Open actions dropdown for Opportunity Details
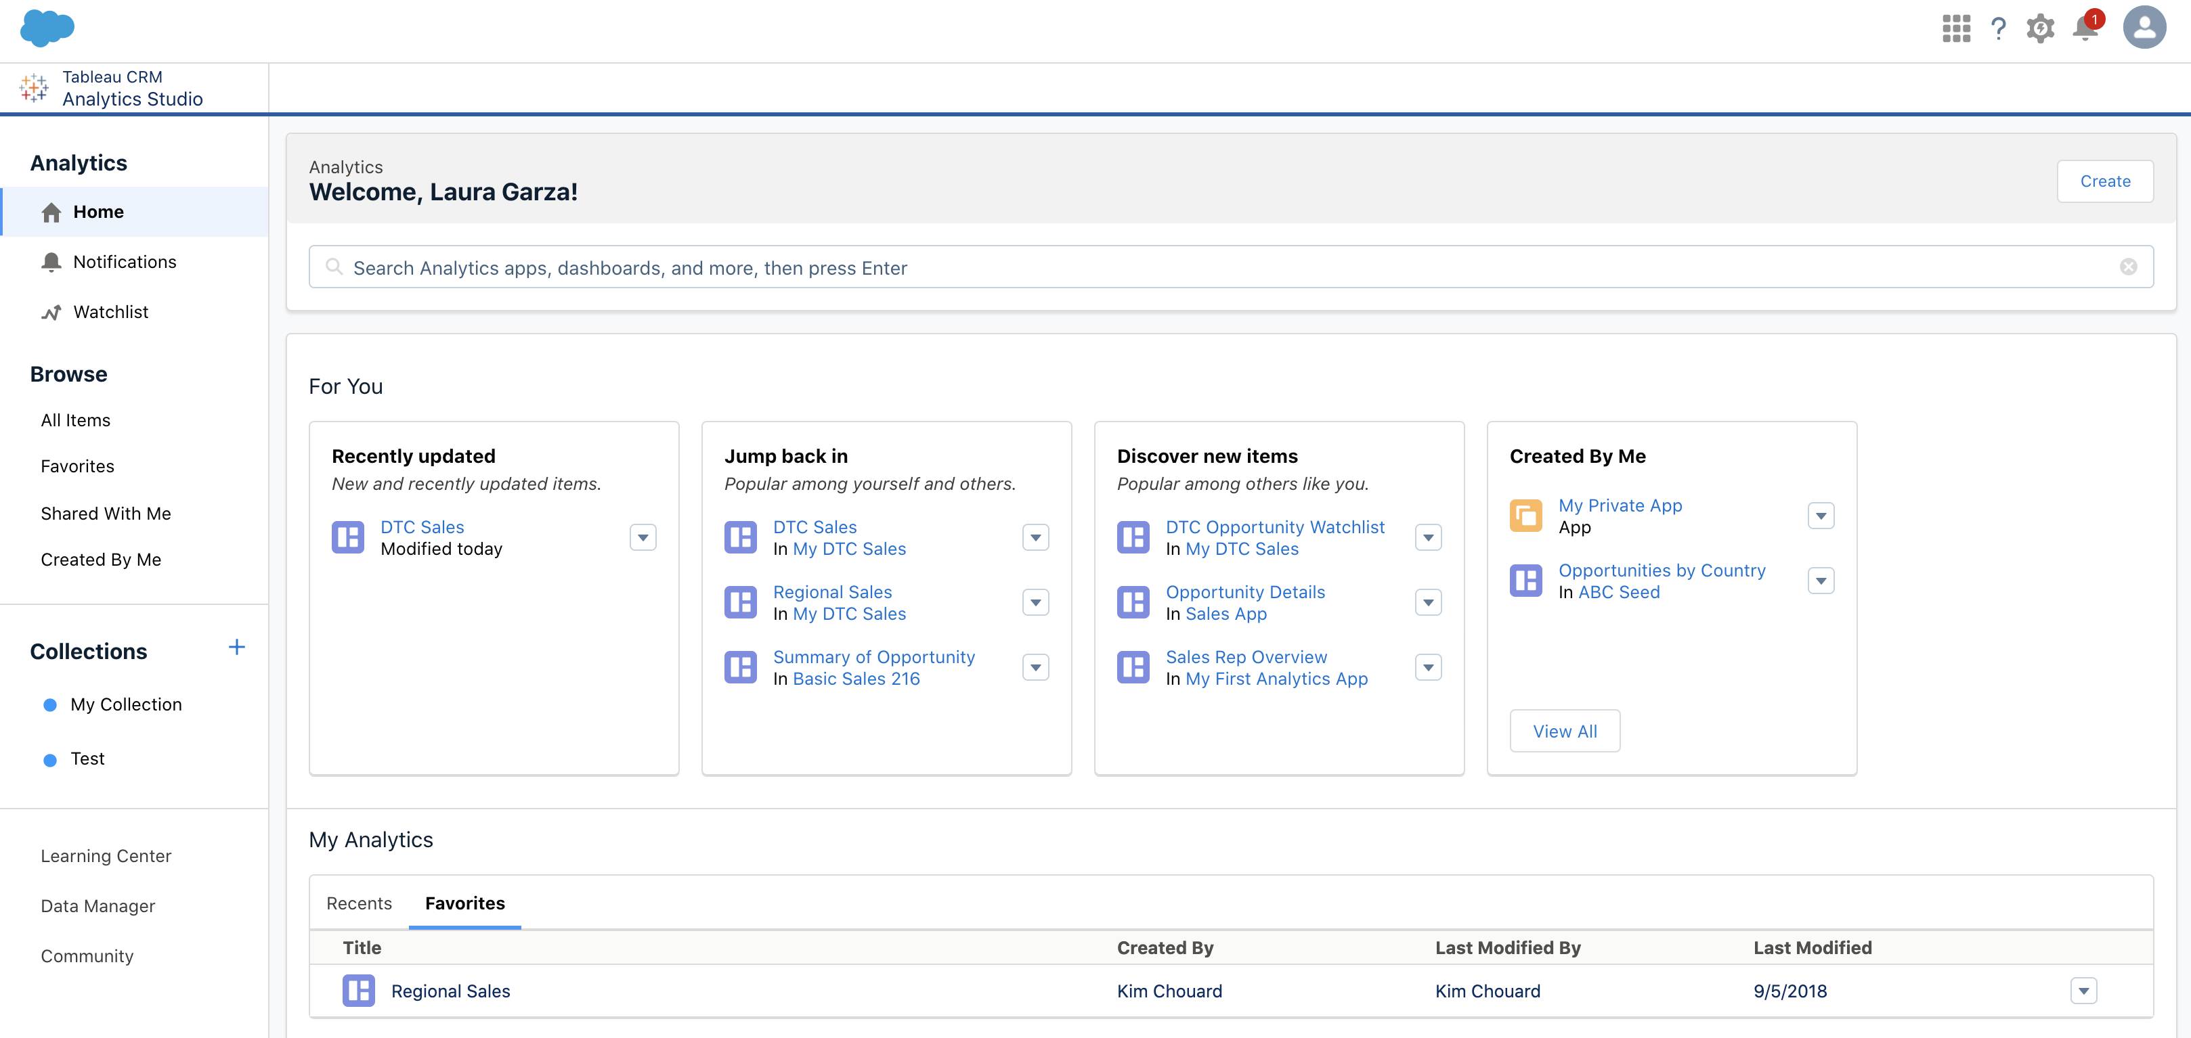This screenshot has width=2191, height=1038. pos(1429,603)
